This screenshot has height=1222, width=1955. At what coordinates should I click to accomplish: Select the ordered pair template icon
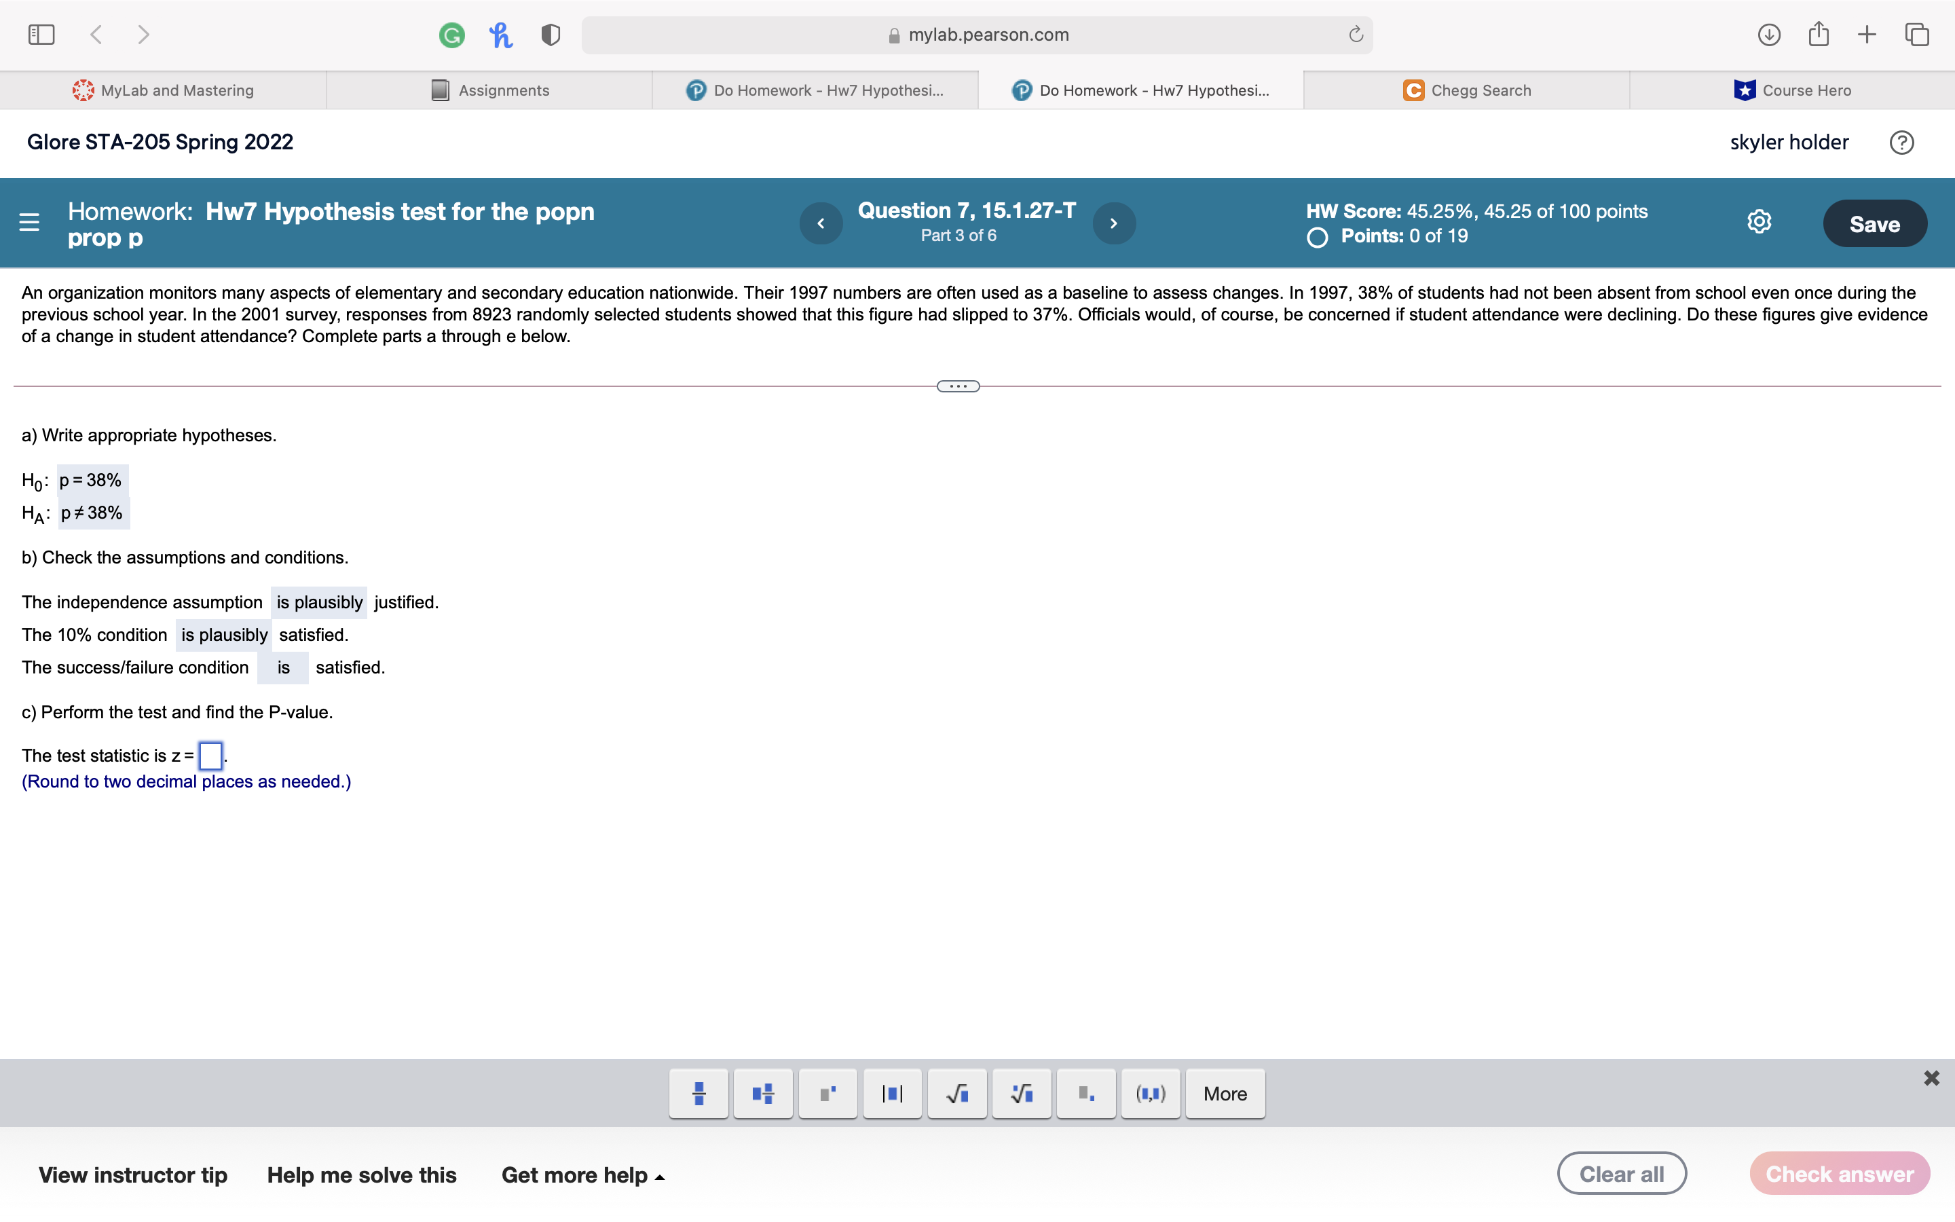pos(1151,1094)
